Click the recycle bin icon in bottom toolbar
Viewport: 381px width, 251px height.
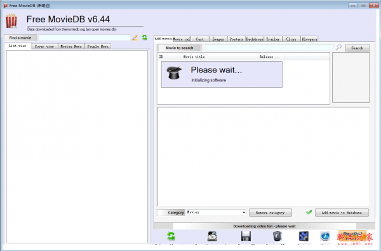277,236
